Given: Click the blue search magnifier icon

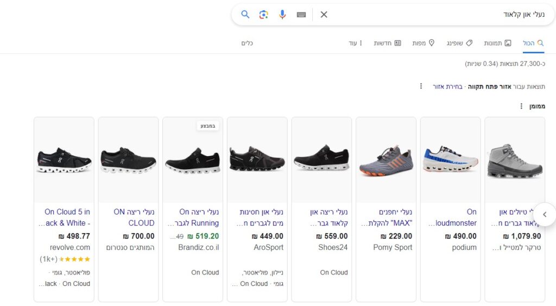Looking at the screenshot, I should [245, 15].
